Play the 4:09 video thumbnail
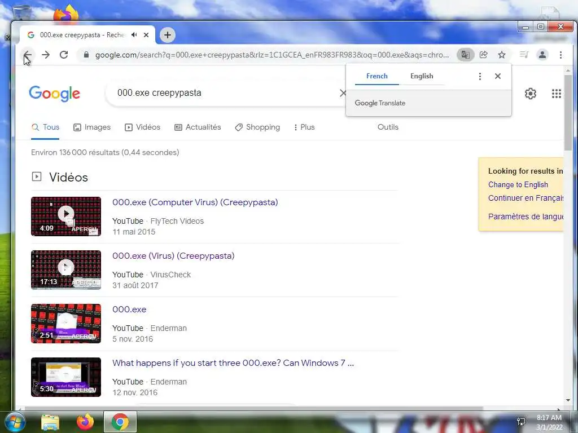 click(x=66, y=216)
